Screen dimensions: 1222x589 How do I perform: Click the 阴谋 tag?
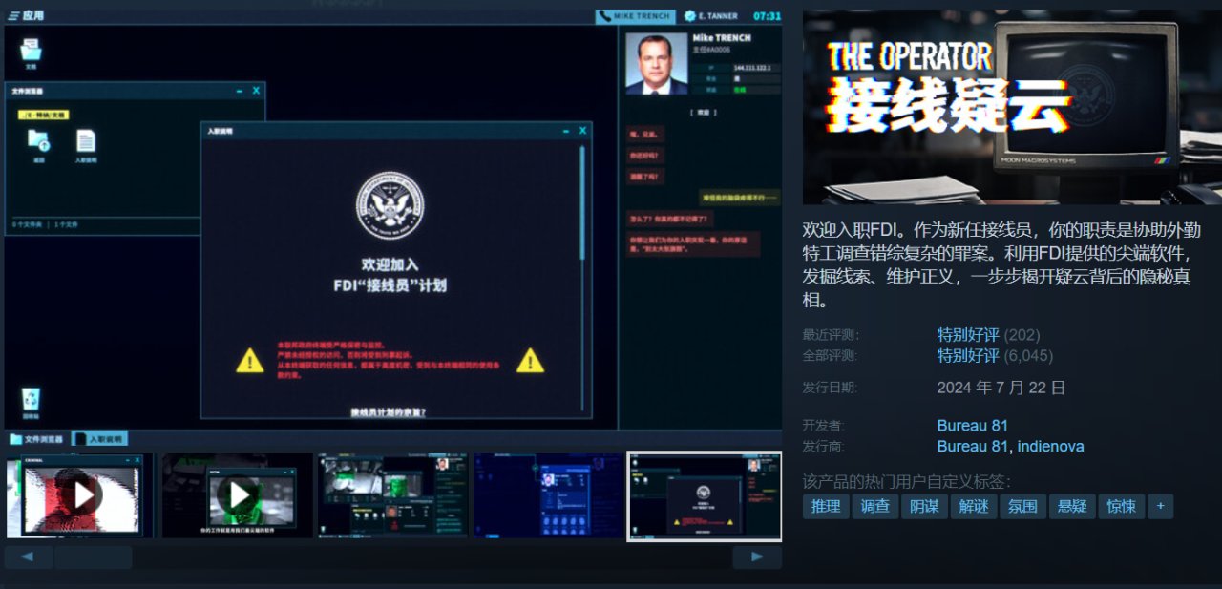[925, 507]
